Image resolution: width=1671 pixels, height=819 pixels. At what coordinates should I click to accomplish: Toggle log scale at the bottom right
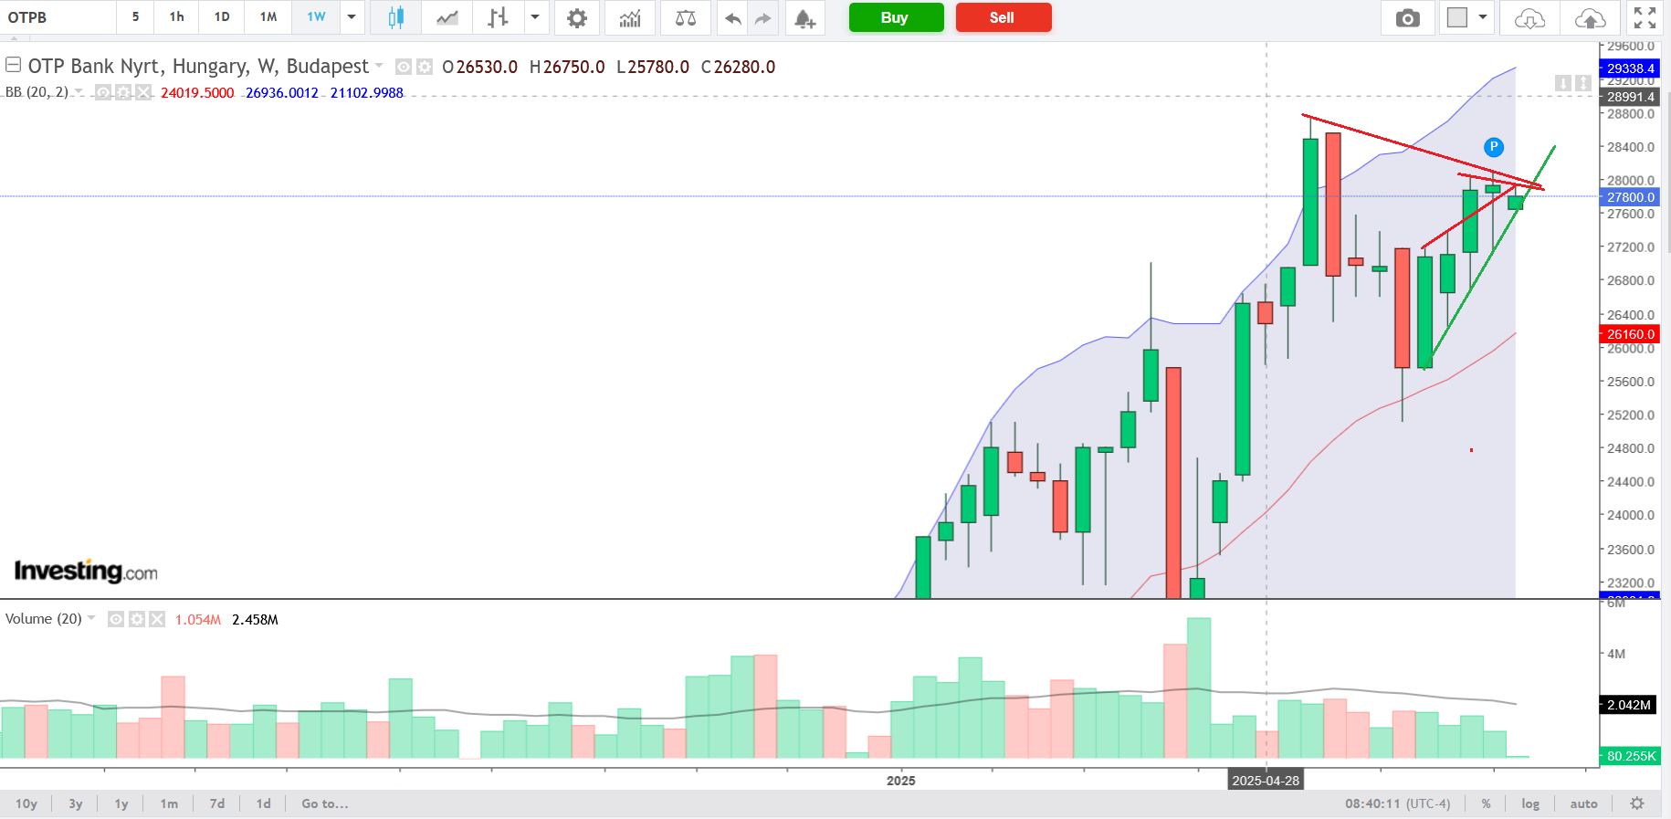click(x=1530, y=803)
